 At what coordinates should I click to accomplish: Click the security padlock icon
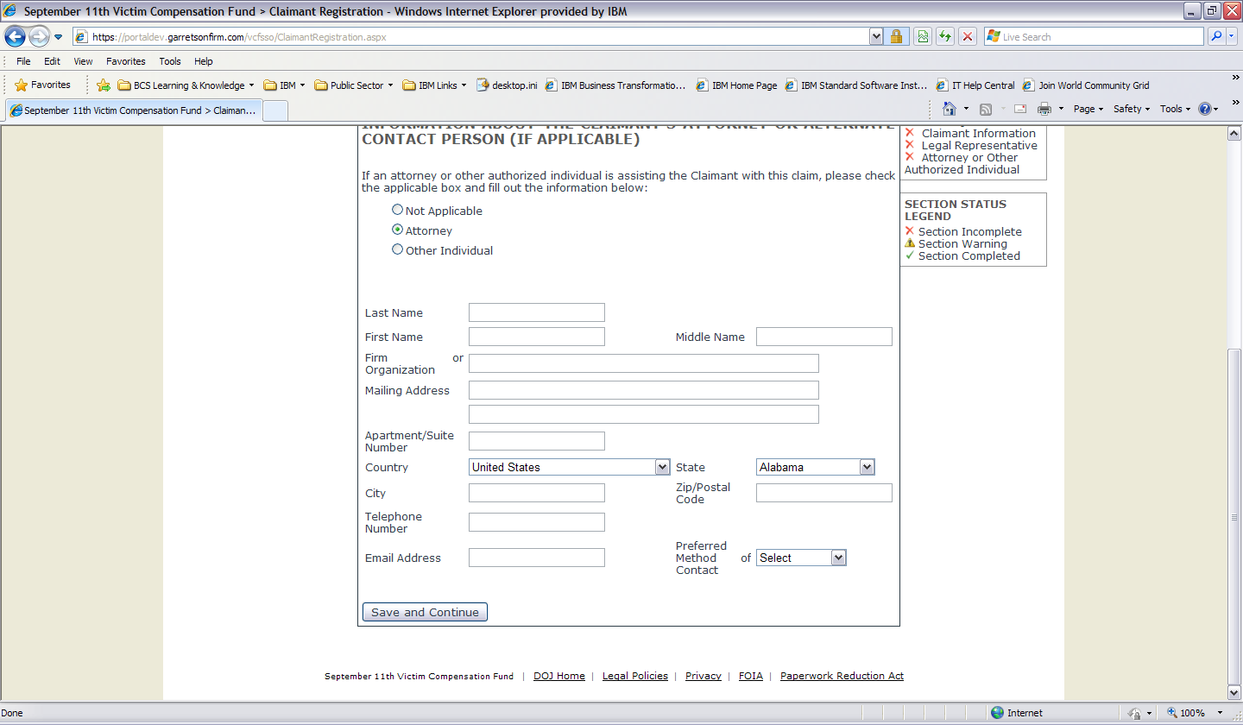(896, 37)
